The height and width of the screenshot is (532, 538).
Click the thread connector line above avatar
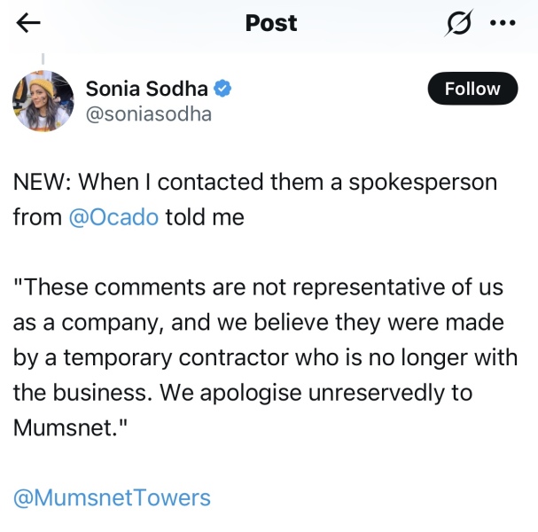[x=43, y=59]
